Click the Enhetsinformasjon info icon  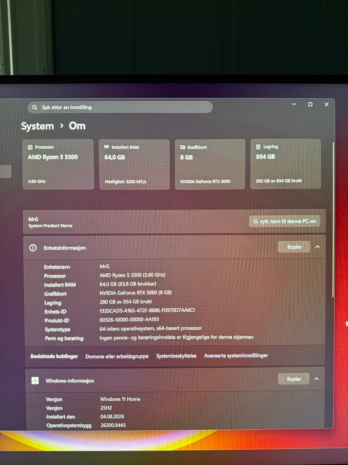point(33,248)
